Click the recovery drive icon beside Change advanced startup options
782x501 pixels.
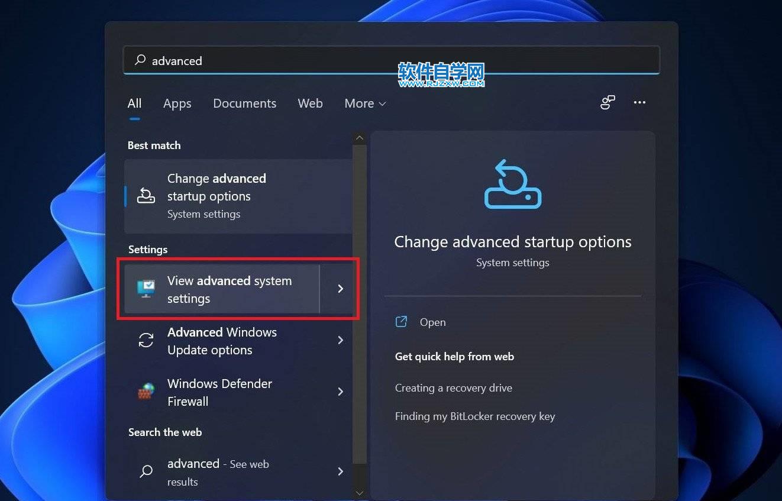(146, 196)
